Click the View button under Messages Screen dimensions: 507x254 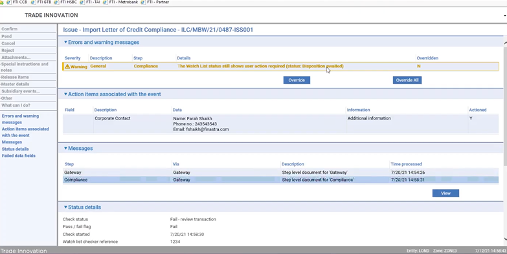445,193
